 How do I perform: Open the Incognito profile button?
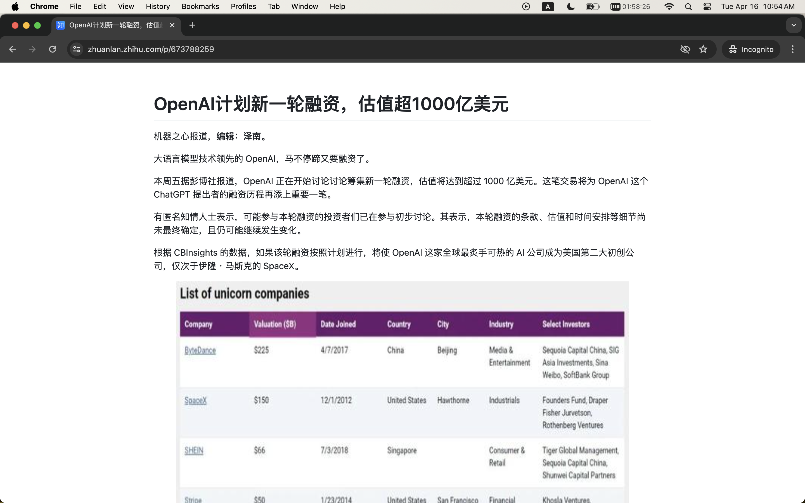(751, 49)
